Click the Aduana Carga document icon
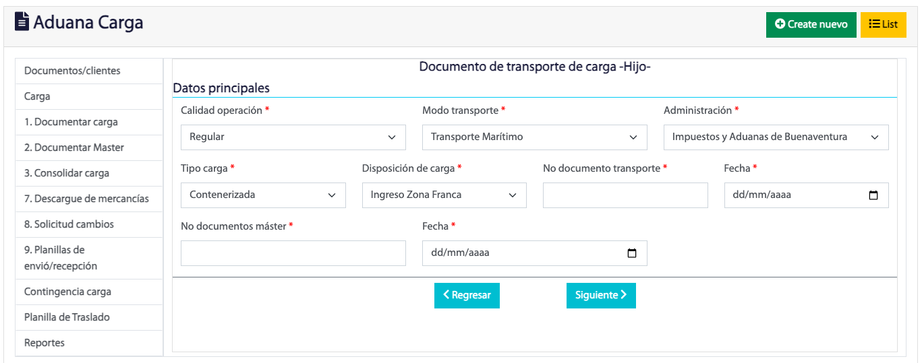 coord(22,22)
